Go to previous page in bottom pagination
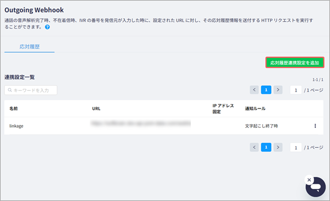Screen dimensions: 330x201 (x=254, y=147)
